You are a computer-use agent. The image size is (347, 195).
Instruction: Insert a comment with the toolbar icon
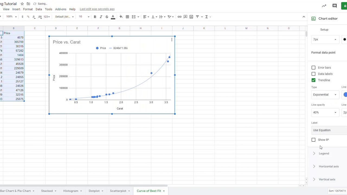point(185,17)
